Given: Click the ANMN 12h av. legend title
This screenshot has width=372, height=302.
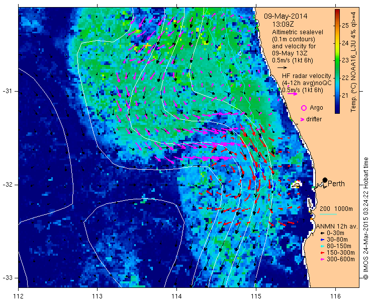Looking at the screenshot, I should [337, 226].
